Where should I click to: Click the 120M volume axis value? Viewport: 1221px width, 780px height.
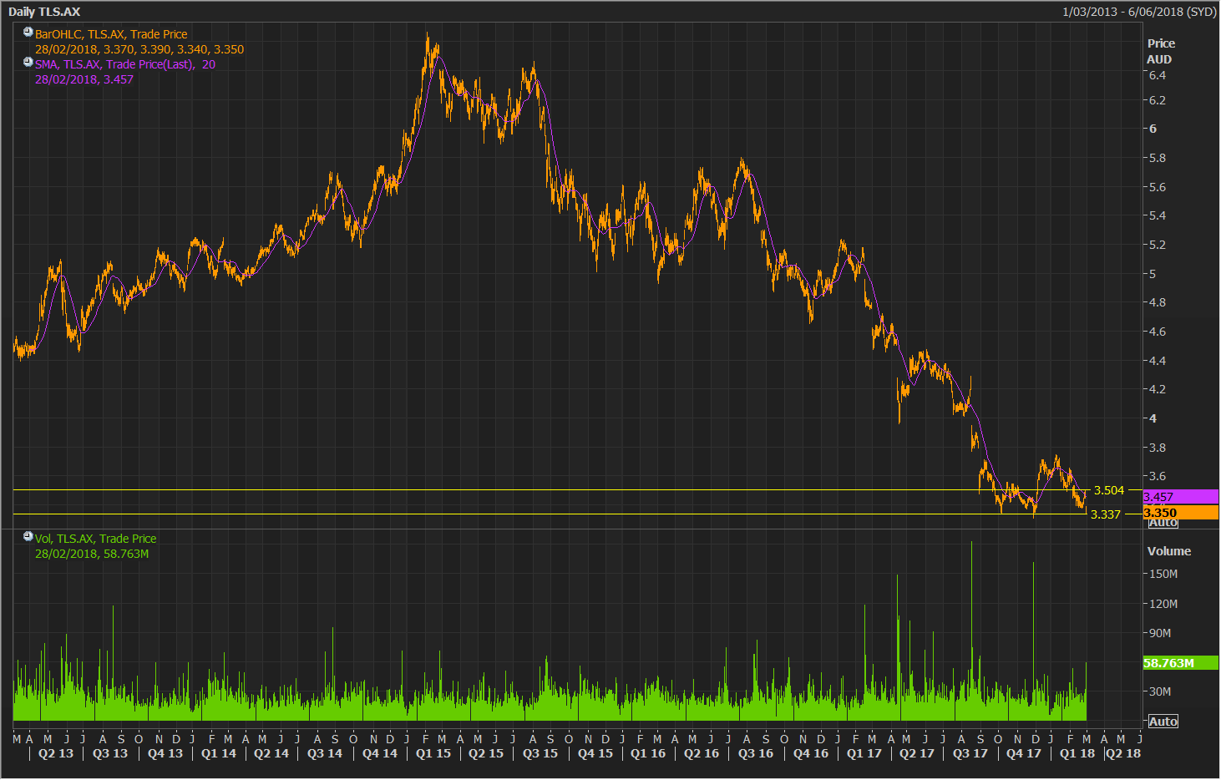pos(1163,604)
